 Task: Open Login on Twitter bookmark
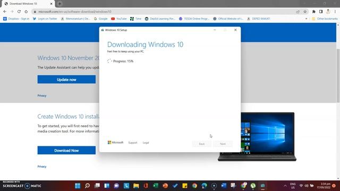[x=45, y=19]
